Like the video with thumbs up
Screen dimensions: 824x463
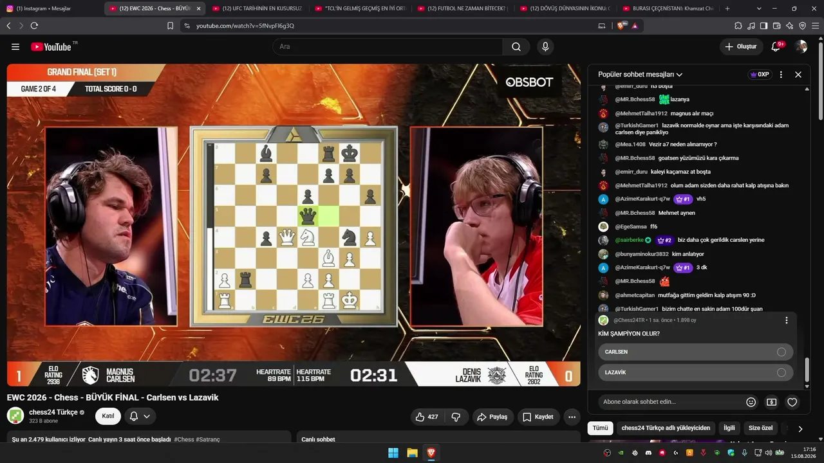point(427,417)
